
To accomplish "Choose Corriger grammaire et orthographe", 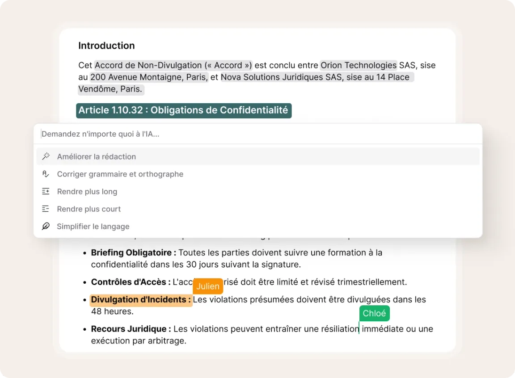I will [120, 174].
